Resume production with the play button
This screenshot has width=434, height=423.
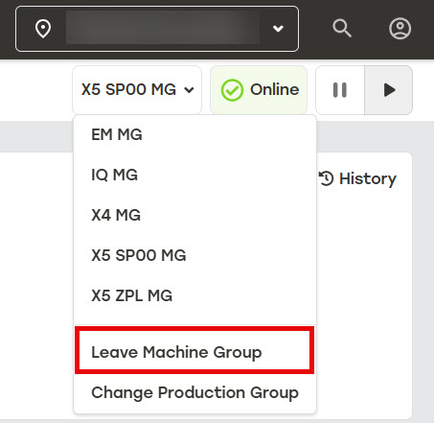pyautogui.click(x=389, y=90)
